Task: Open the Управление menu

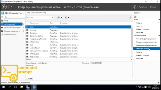Action: click(143, 7)
